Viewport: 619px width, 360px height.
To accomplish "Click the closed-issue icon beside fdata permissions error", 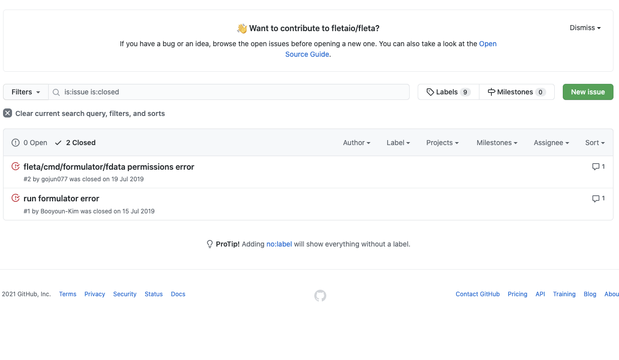I will pos(16,167).
